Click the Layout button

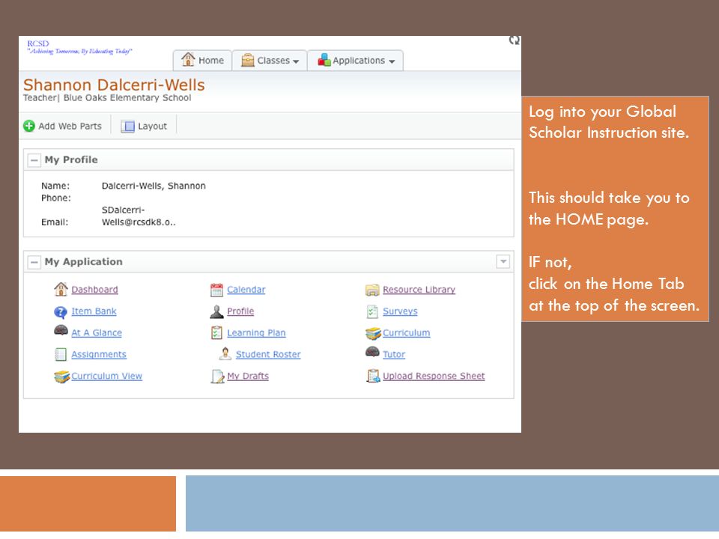(144, 126)
